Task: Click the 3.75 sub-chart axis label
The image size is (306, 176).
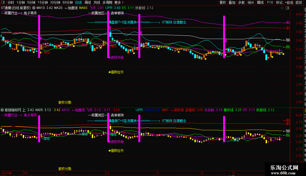Action: (x=299, y=122)
